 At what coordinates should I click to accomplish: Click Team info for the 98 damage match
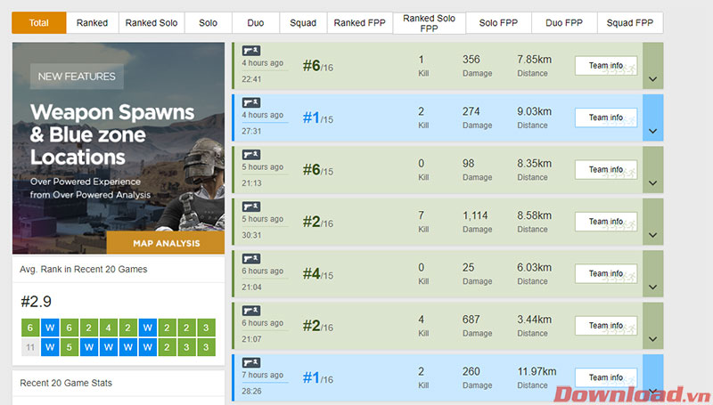tap(605, 169)
